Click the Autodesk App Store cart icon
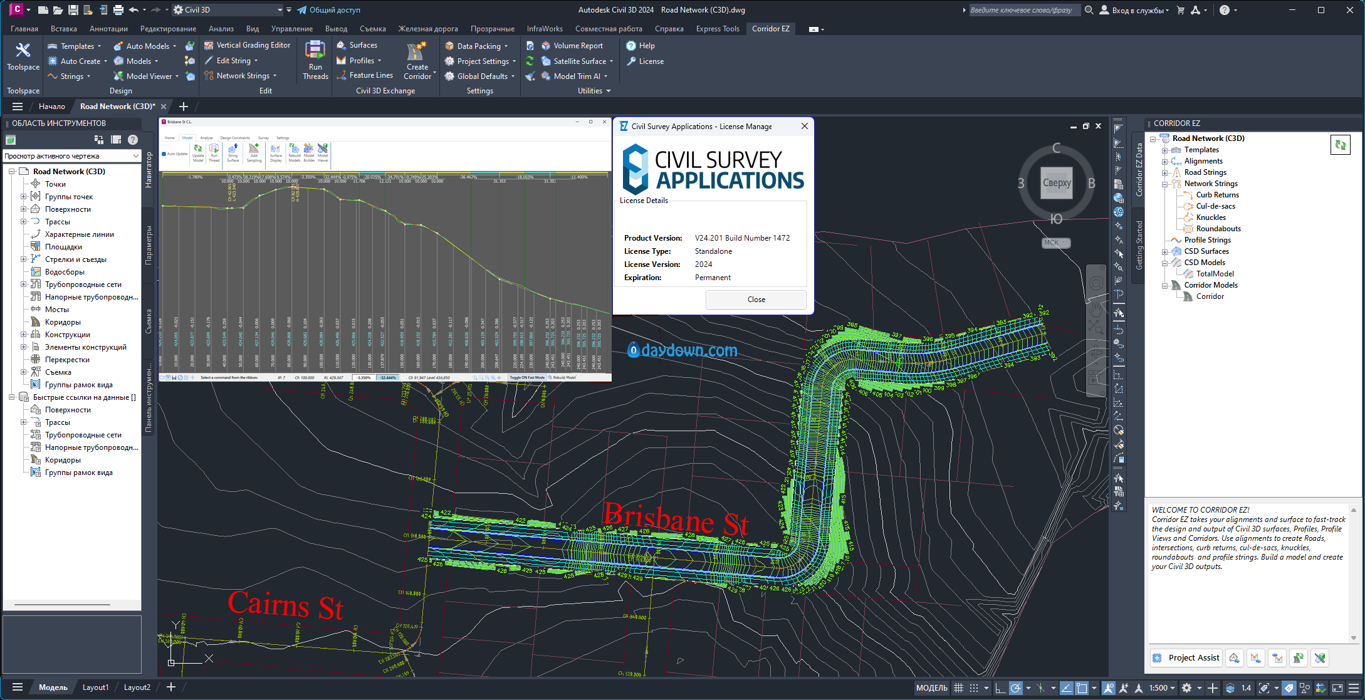 (1181, 10)
